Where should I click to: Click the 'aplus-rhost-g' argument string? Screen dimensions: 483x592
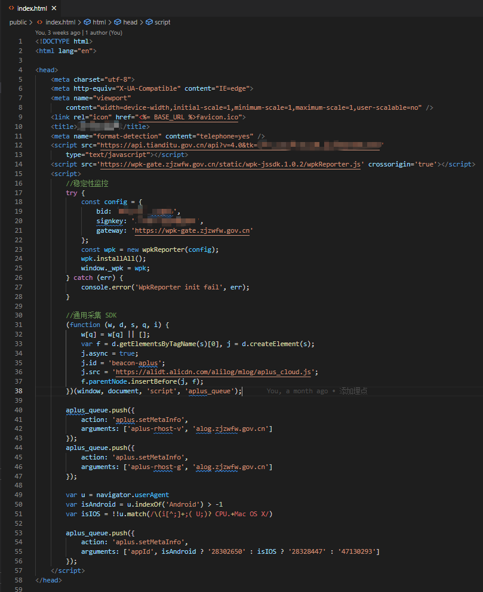[156, 467]
